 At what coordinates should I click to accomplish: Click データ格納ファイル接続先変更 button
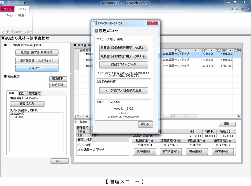[x=124, y=90]
